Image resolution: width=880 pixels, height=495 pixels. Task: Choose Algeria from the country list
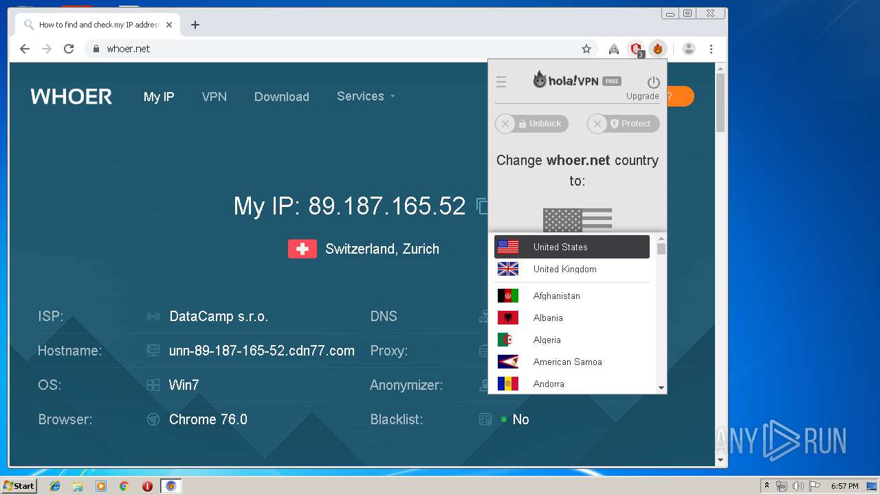[x=572, y=340]
